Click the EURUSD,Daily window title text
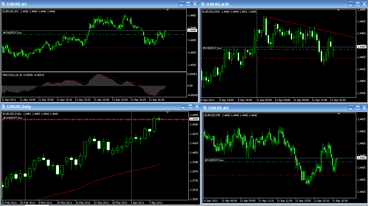Screen dimensions: 368x206 (19, 107)
